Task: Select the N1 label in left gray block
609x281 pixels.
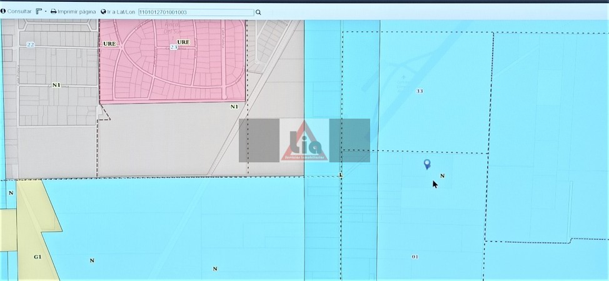Action: [56, 84]
